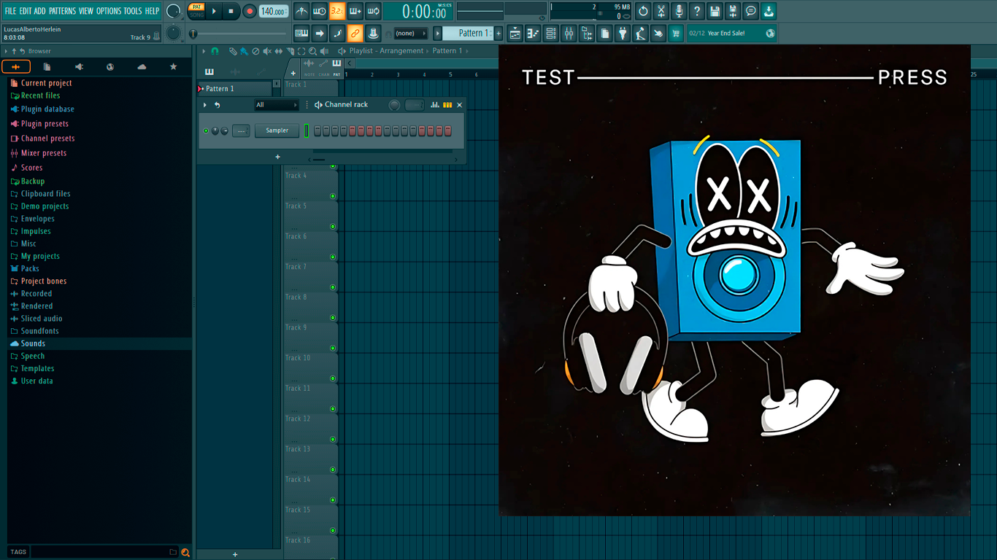Save the project with the floppy icon
This screenshot has width=997, height=560.
pos(715,11)
